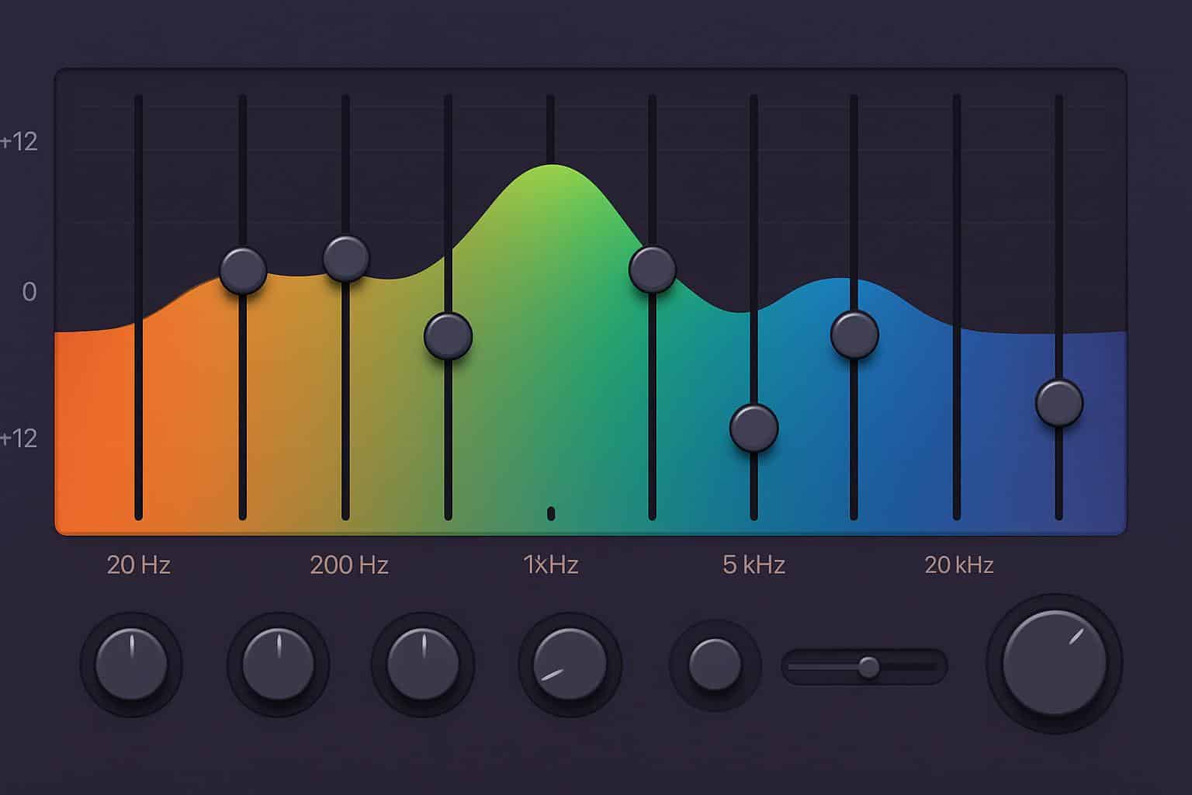This screenshot has height=795, width=1192.
Task: Click the slider handle just right of the green peak
Action: tap(652, 269)
